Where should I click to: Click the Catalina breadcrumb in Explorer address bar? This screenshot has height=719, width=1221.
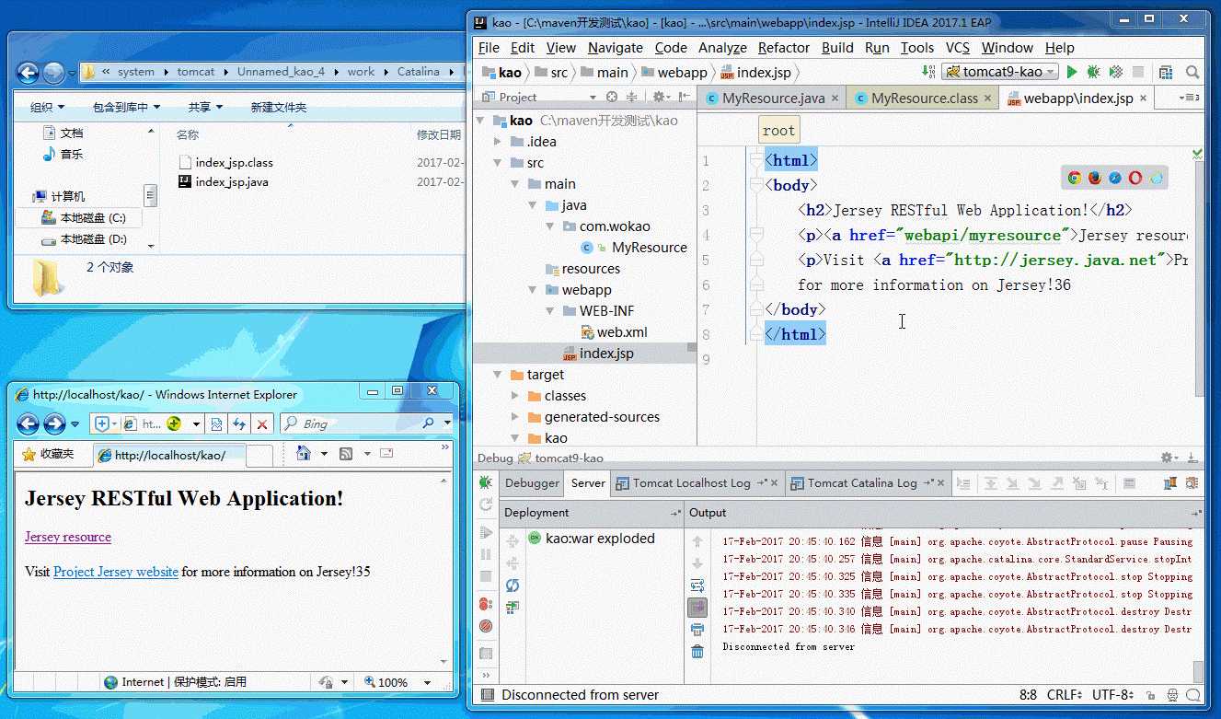419,72
